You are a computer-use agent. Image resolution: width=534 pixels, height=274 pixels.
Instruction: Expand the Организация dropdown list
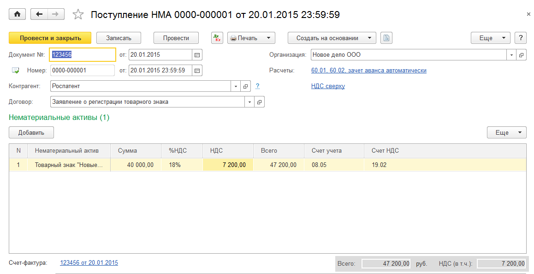(511, 55)
